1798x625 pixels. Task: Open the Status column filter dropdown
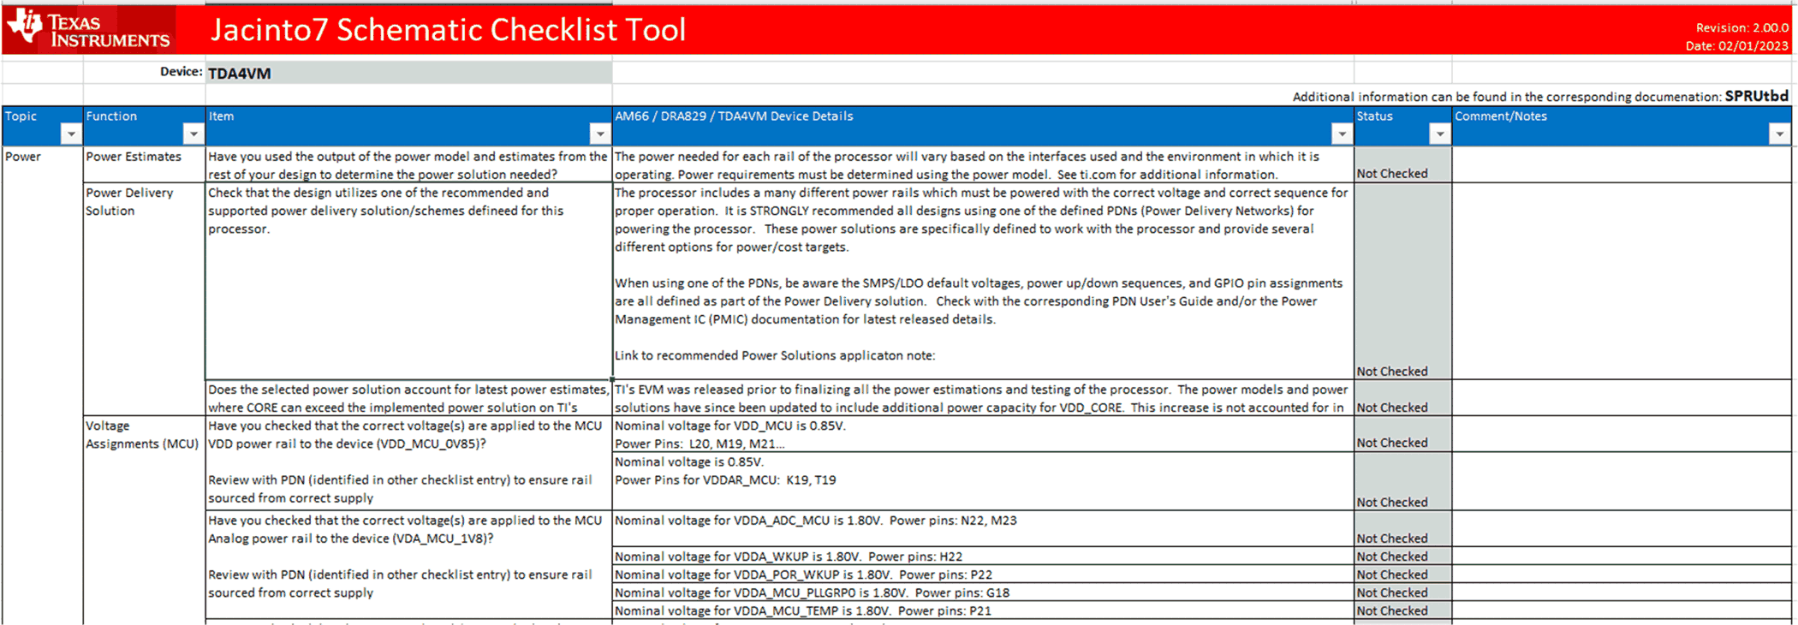pos(1439,134)
